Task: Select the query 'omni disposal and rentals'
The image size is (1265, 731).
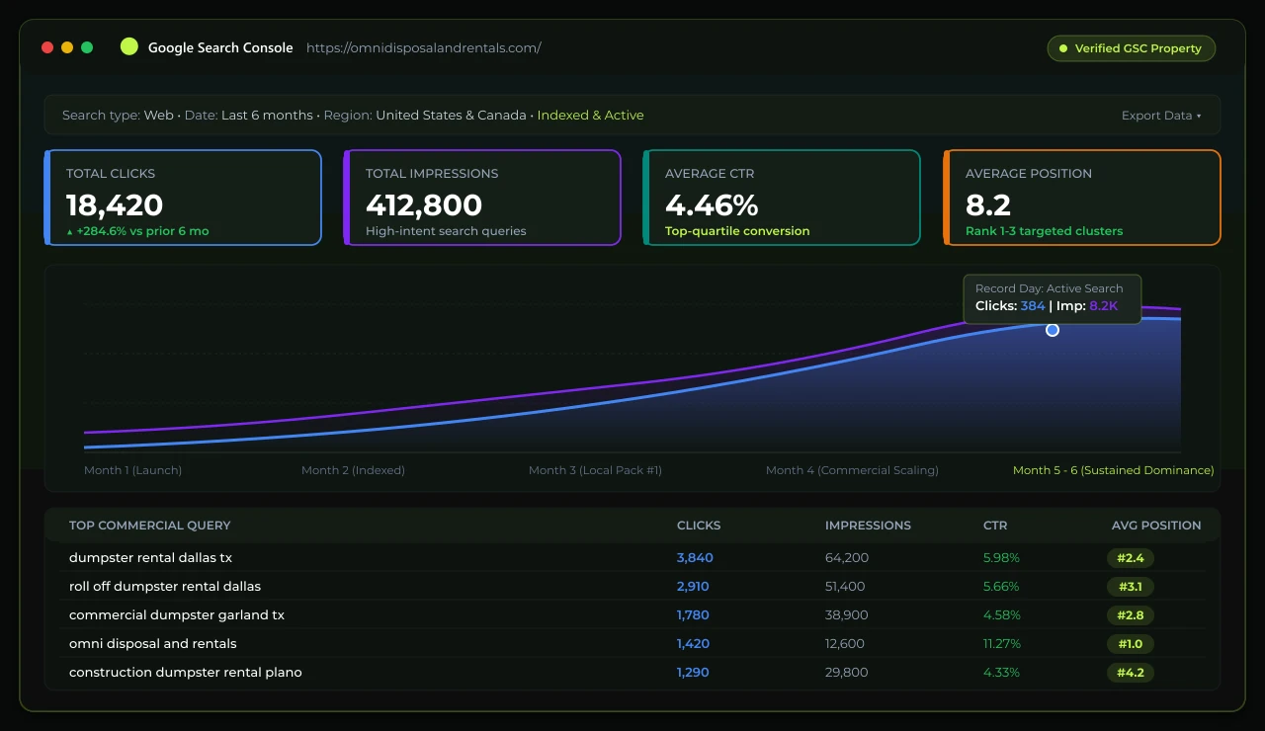Action: (x=153, y=644)
